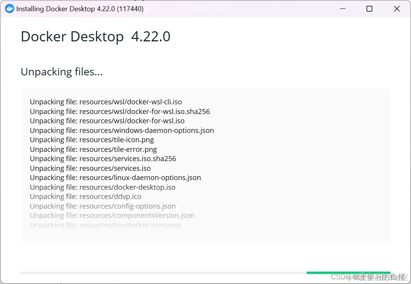The image size is (411, 284).
Task: Maximize the installer window
Action: pyautogui.click(x=369, y=9)
